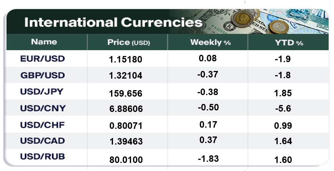Choose the USD/CNY currency pair
Image resolution: width=334 pixels, height=171 pixels.
coord(43,108)
